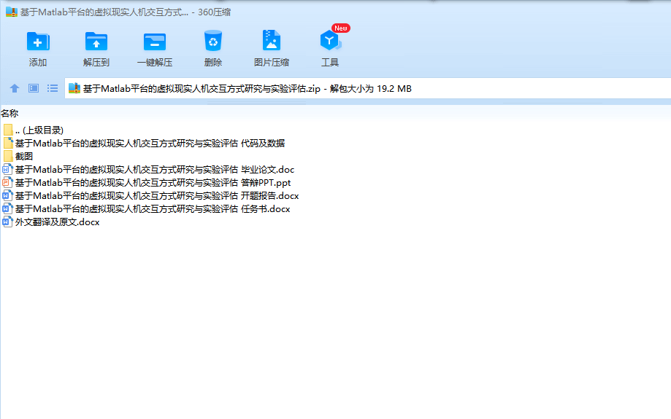The width and height of the screenshot is (671, 419).
Task: Go up one level with the arrow icon
Action: 15,88
